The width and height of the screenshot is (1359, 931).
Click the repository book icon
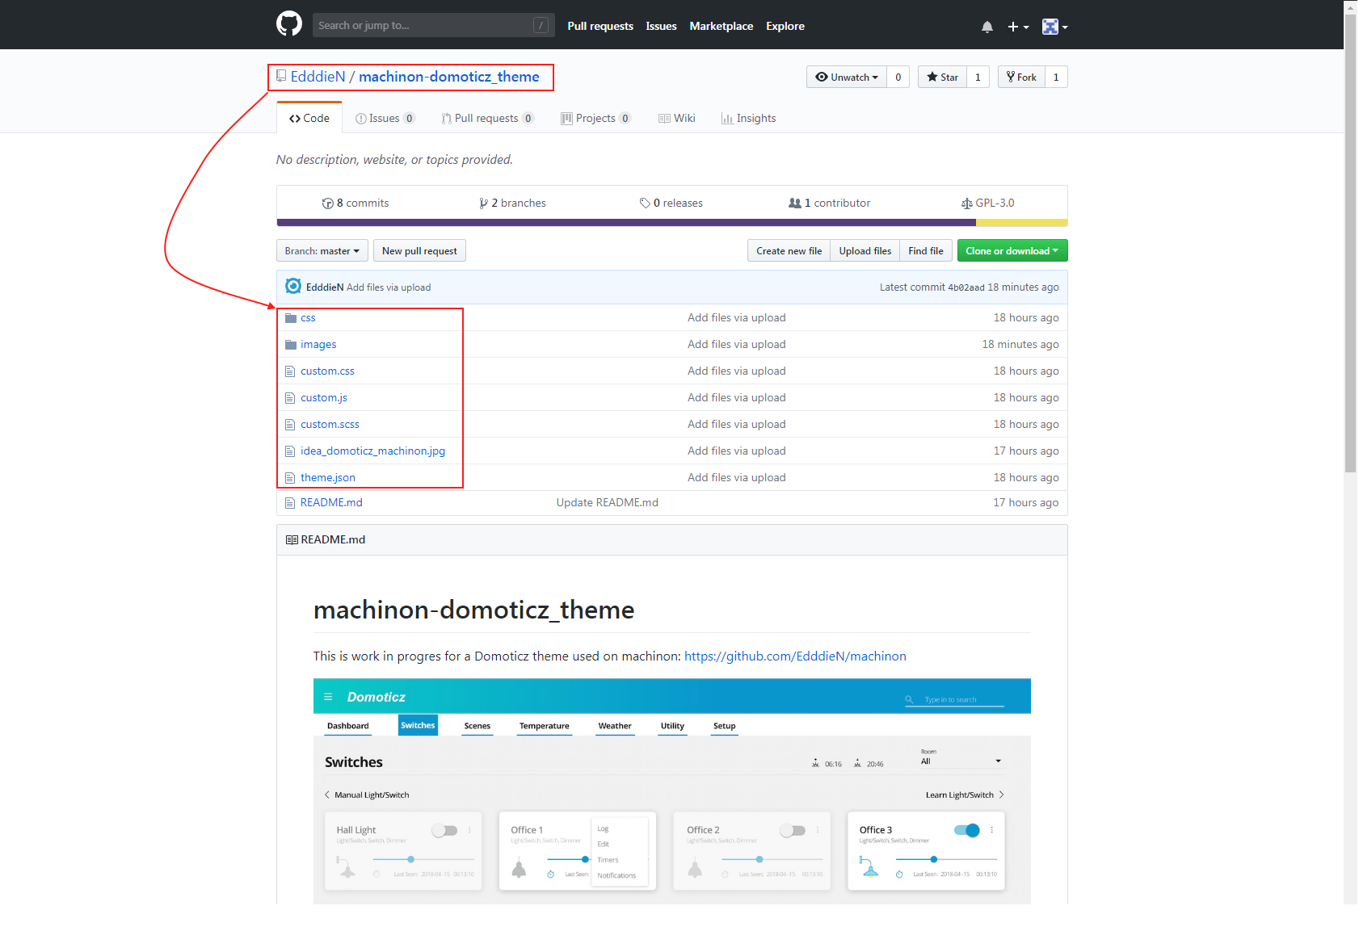coord(281,76)
